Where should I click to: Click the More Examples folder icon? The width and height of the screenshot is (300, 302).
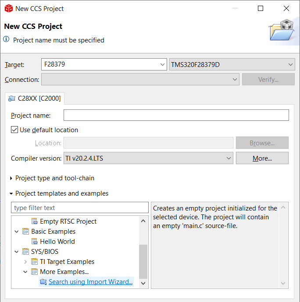tap(35, 271)
